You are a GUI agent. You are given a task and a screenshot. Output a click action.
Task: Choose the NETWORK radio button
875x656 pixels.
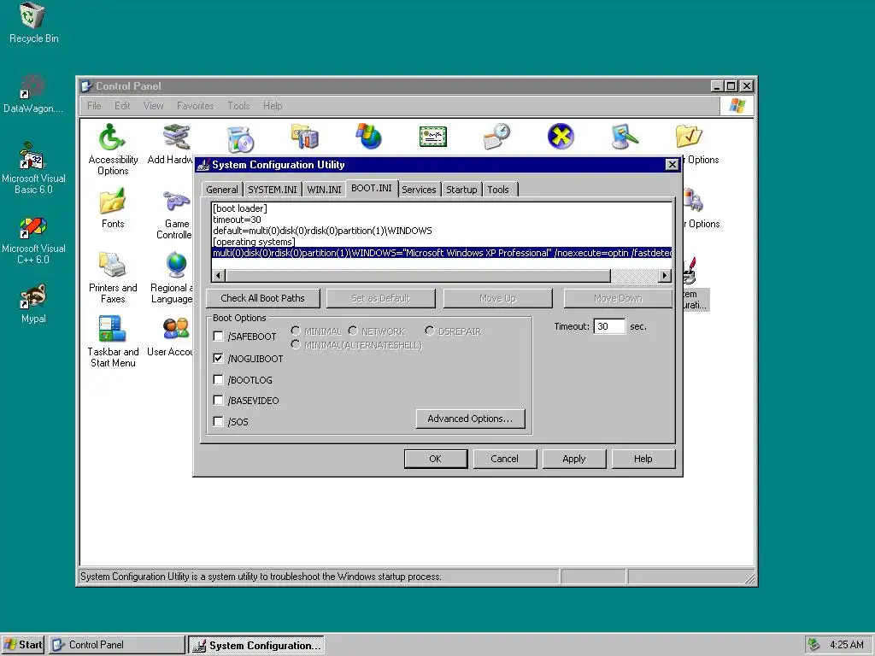pos(353,331)
